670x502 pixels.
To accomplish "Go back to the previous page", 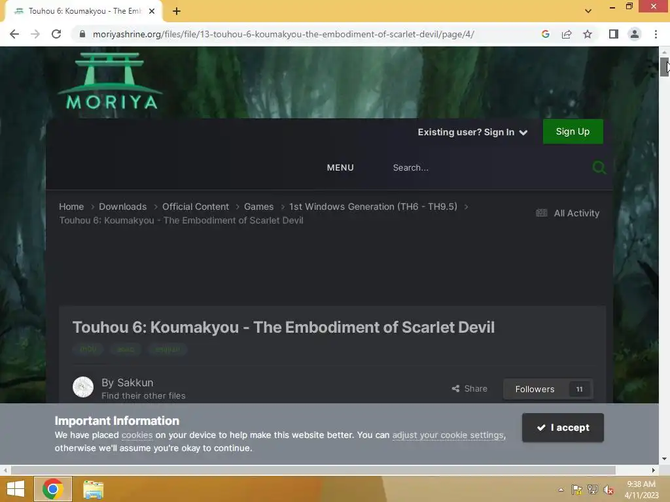I will click(14, 34).
